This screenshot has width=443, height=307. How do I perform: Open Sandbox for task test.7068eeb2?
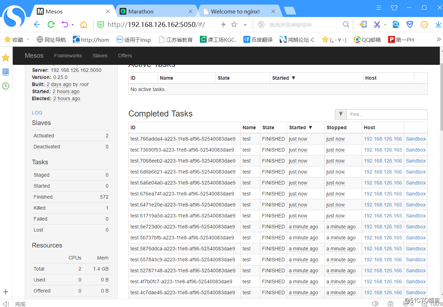pos(416,161)
